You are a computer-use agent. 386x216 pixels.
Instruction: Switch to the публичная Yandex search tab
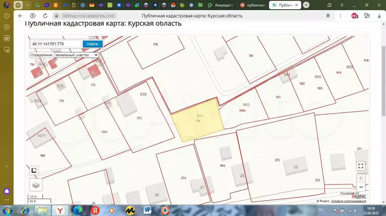click(x=253, y=5)
